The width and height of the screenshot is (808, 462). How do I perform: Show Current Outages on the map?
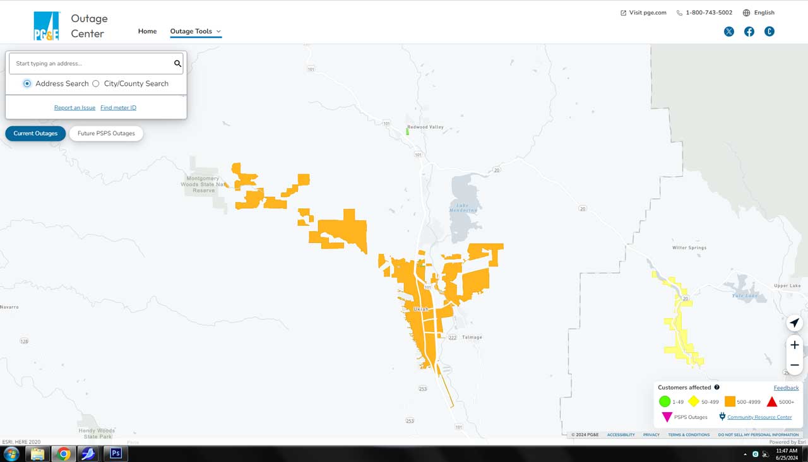tap(35, 133)
